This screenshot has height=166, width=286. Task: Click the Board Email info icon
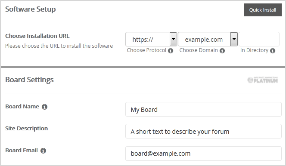pos(43,151)
